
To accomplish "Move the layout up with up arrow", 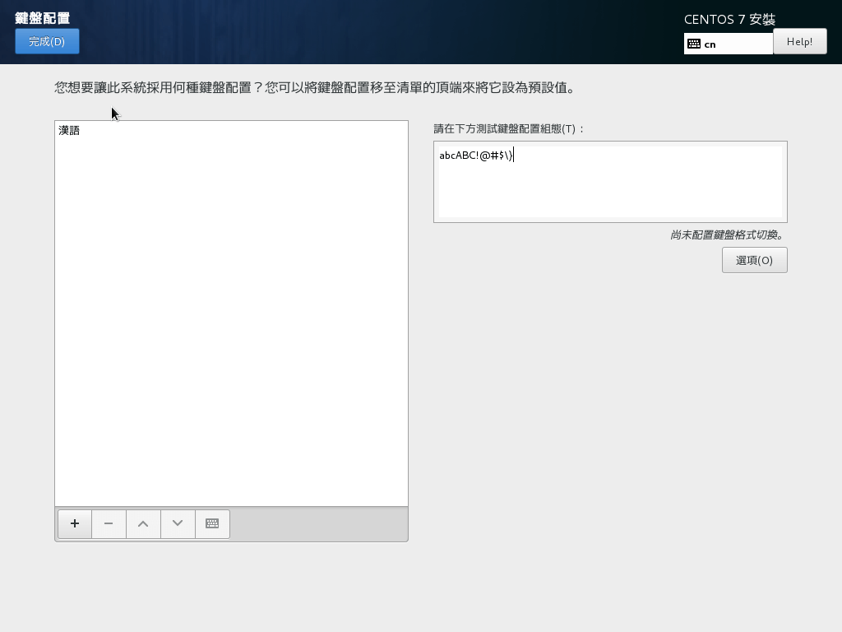I will point(143,523).
